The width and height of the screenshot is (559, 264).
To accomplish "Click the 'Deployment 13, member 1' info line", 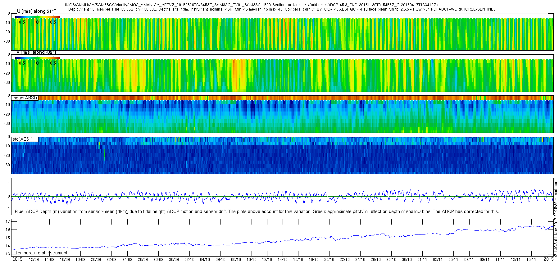I will [282, 9].
